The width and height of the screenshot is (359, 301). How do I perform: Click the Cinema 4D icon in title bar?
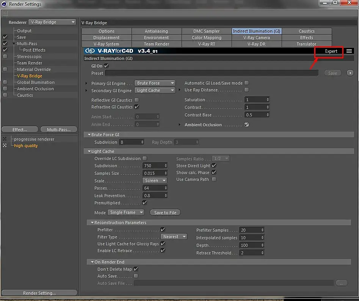(x=4, y=4)
